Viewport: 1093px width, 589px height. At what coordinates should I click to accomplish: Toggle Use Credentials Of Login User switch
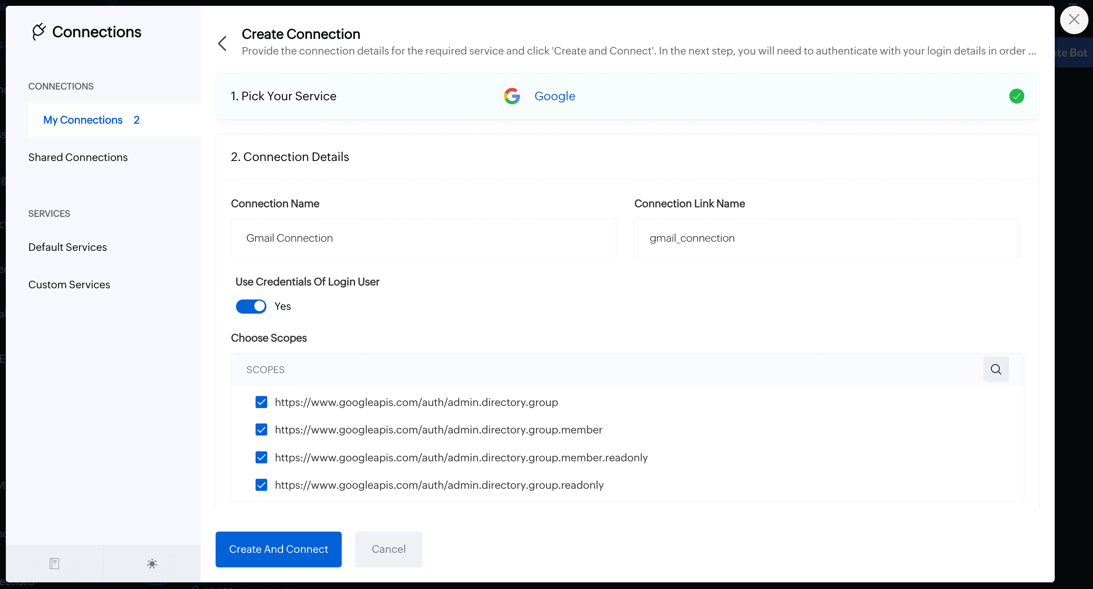pos(251,306)
